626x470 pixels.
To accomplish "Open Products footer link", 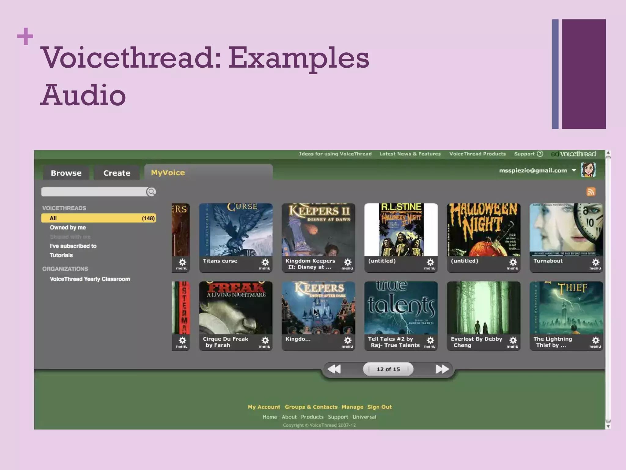I will (x=312, y=417).
